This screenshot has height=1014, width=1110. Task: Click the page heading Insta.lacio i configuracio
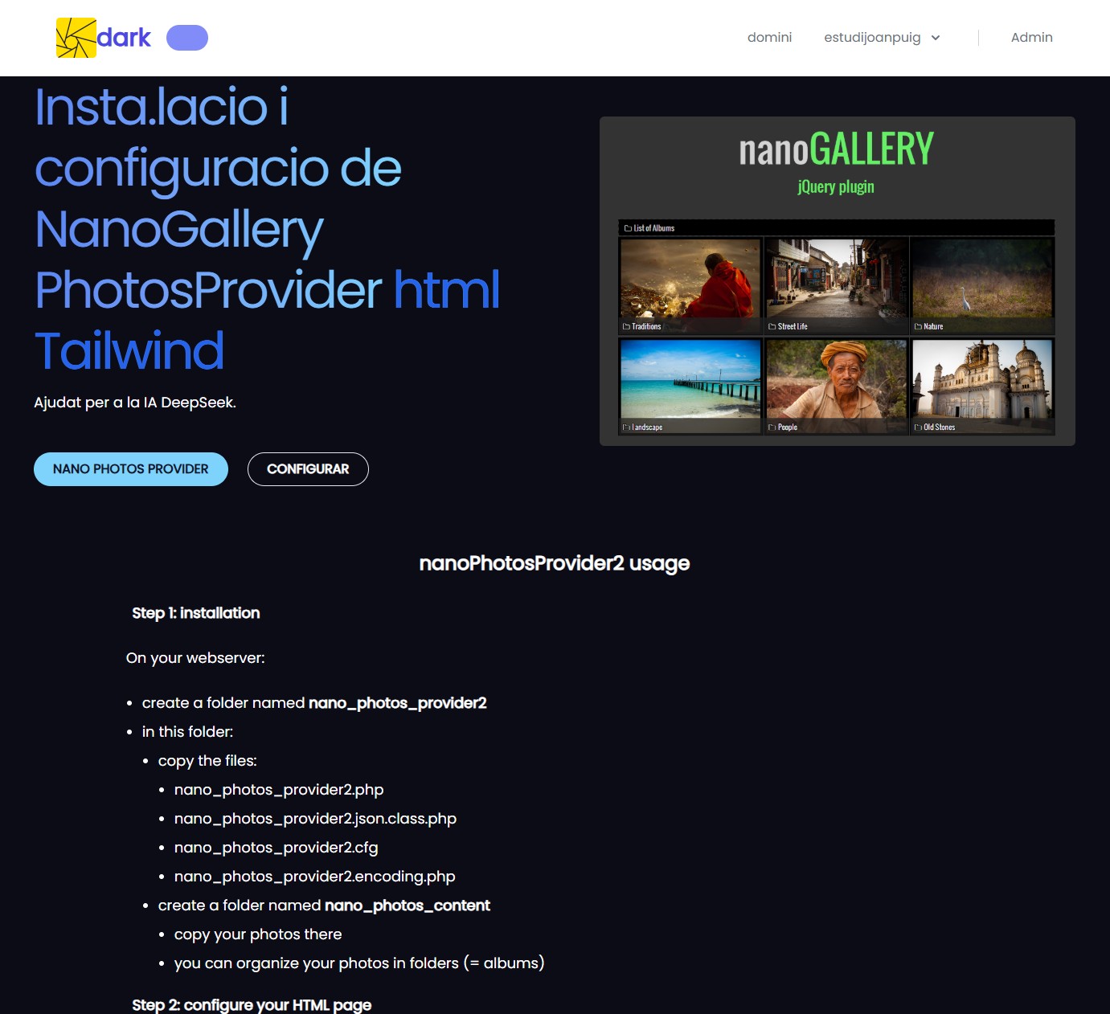(267, 228)
